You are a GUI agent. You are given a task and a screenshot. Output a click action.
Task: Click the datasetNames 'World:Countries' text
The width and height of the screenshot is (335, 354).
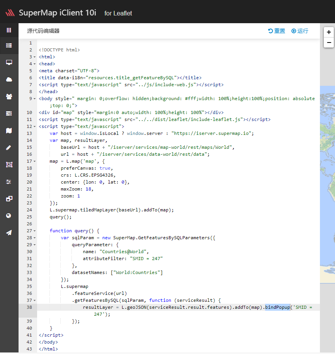click(136, 272)
